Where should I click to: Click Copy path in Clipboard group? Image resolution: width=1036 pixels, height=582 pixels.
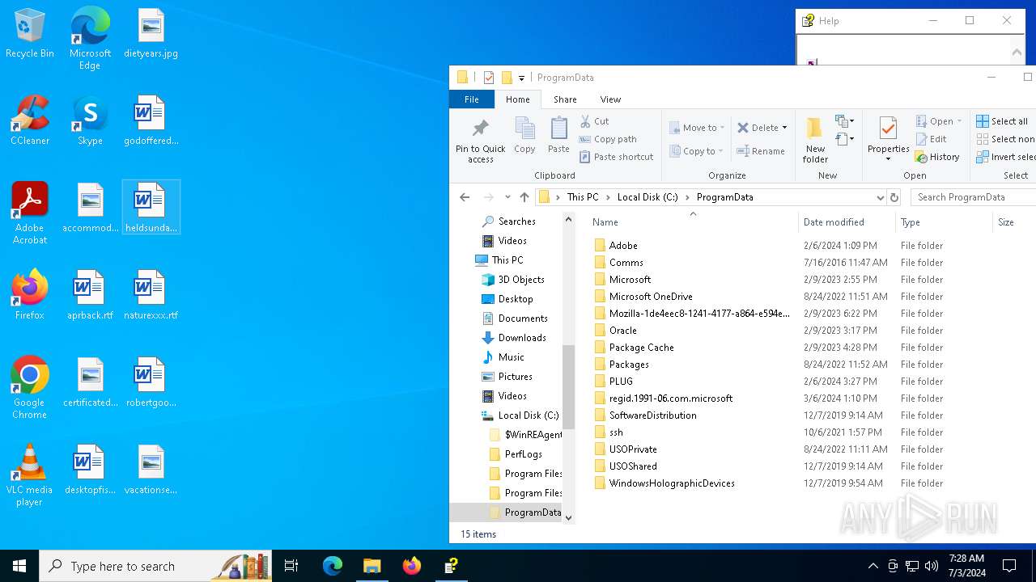[x=608, y=139]
